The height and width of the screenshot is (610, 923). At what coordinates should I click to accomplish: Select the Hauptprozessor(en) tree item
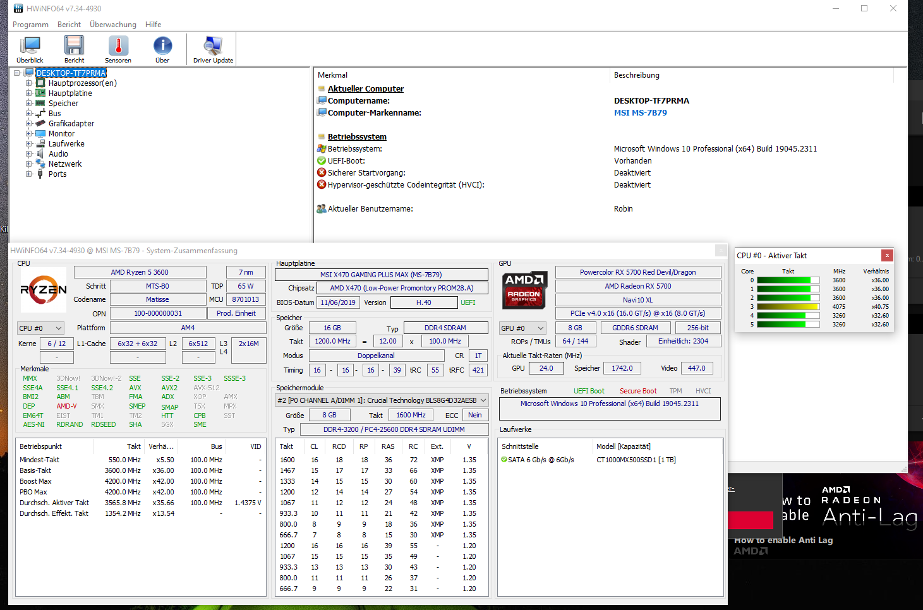pyautogui.click(x=83, y=83)
